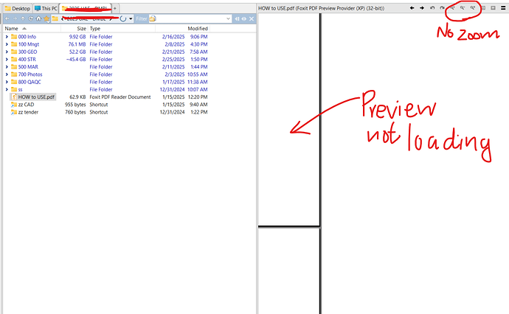Click swap panes icon in file panel header
The width and height of the screenshot is (509, 314).
tap(243, 19)
